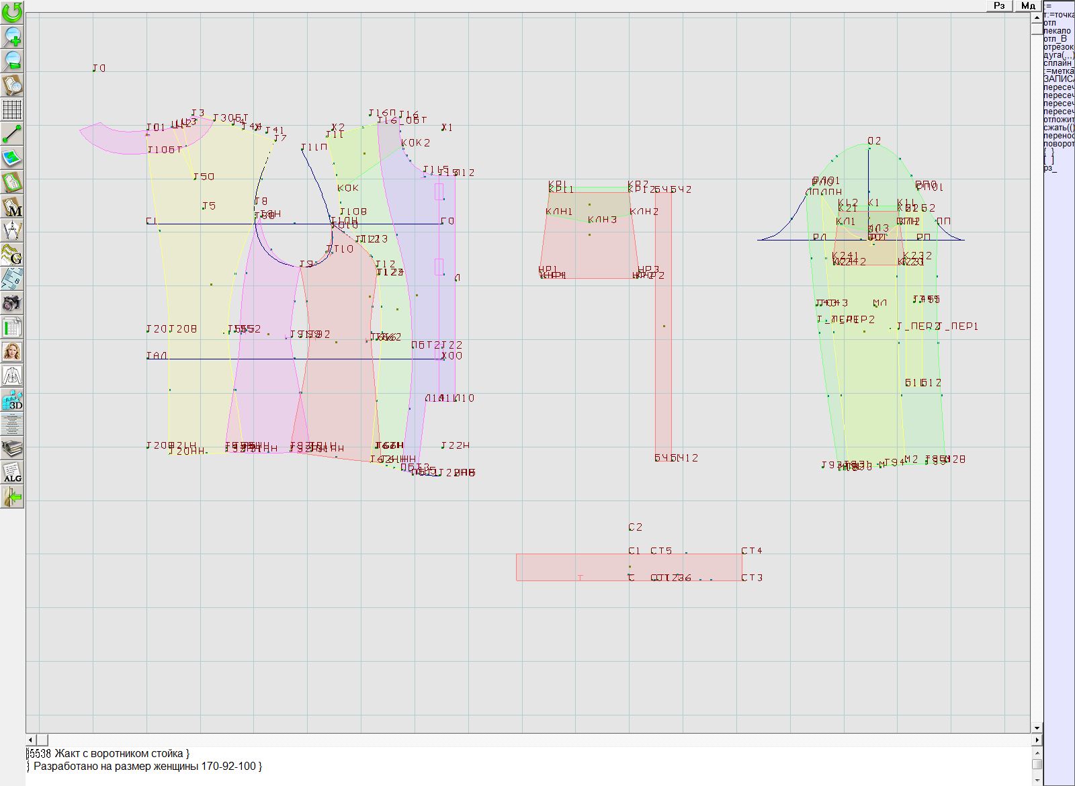Click the camera snapshot icon
Image resolution: width=1075 pixels, height=786 pixels.
(12, 304)
